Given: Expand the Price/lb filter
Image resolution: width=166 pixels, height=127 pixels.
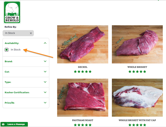Looking at the screenshot, I should (45, 103).
